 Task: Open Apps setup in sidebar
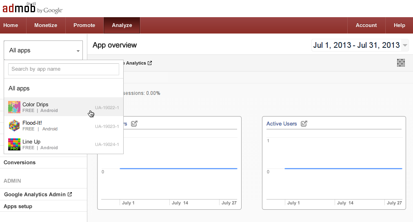pyautogui.click(x=18, y=206)
